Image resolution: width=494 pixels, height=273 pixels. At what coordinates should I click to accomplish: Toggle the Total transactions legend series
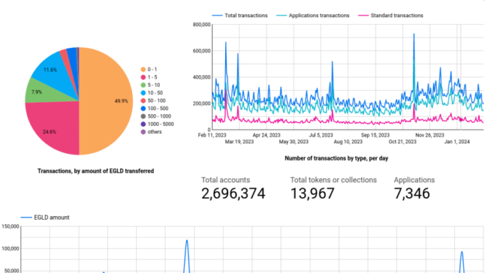pyautogui.click(x=240, y=16)
